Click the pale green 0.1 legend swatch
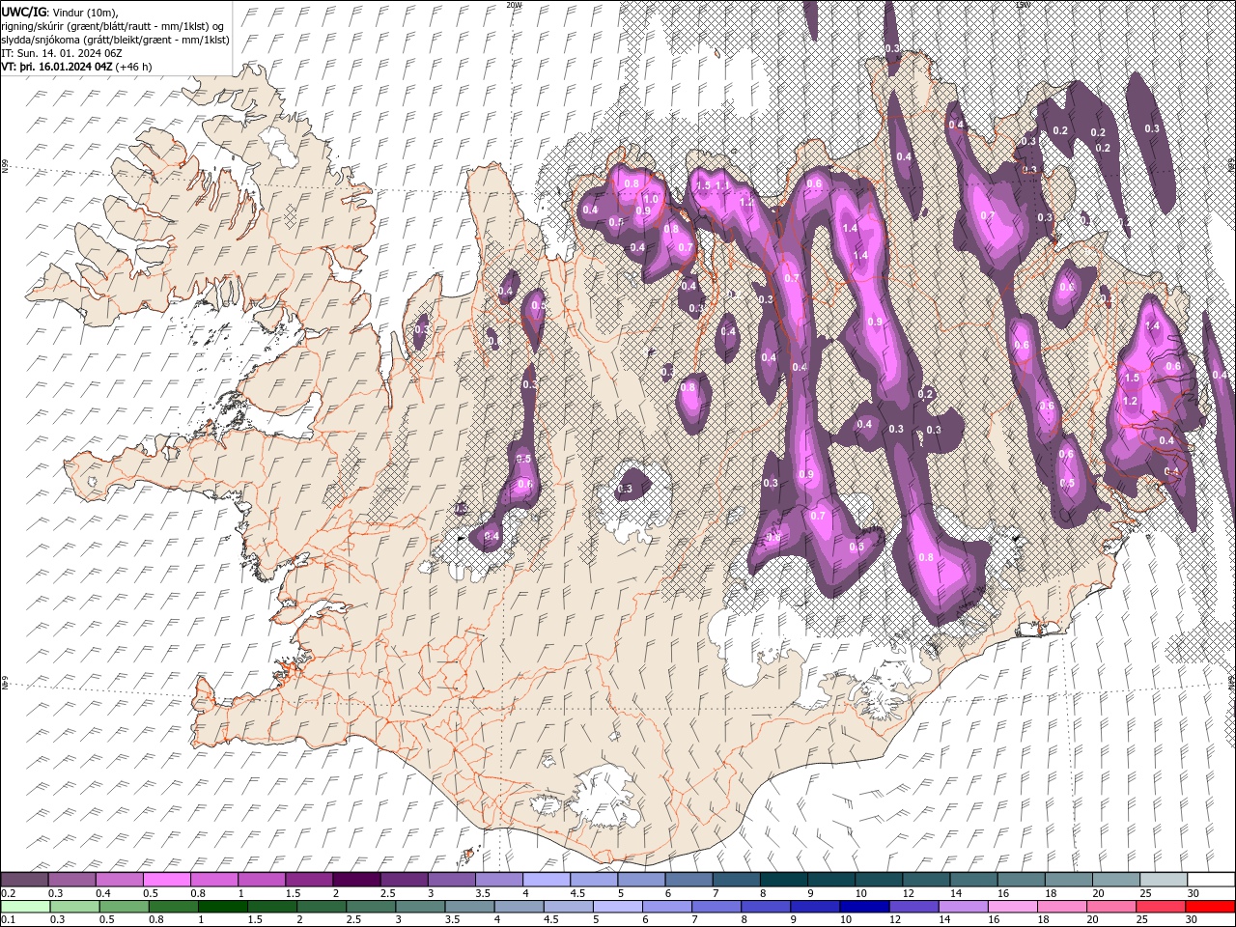 tap(25, 907)
